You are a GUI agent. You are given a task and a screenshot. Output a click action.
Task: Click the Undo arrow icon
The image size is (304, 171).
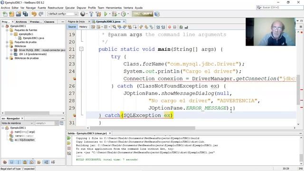[x=34, y=14]
